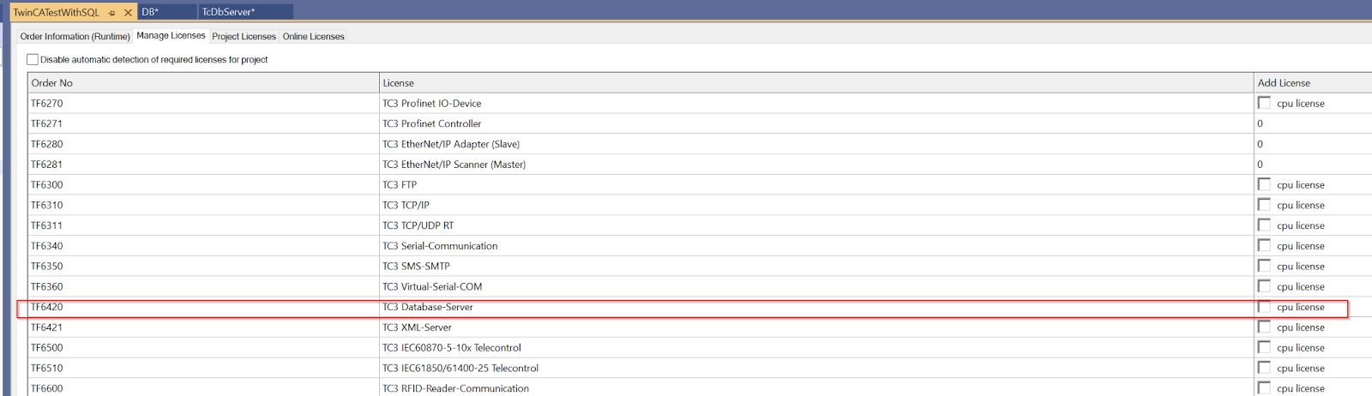Open the Order Information (Runtime) tab
1372x396 pixels.
[x=75, y=36]
